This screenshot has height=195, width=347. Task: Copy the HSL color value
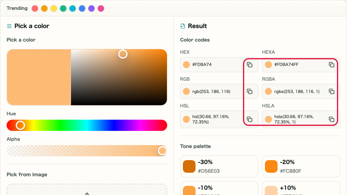click(x=250, y=119)
